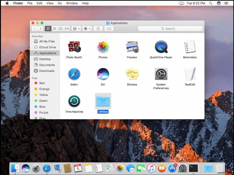
Task: Switch Finder to list view
Action: (x=54, y=29)
